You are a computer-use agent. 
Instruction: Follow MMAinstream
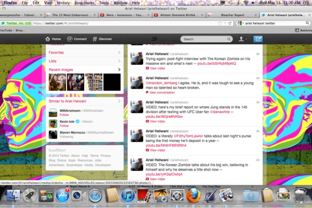(64, 115)
